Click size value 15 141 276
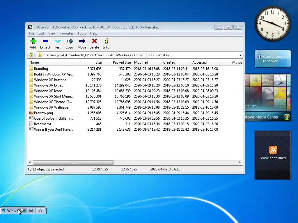298x223 pixels. click(93, 85)
